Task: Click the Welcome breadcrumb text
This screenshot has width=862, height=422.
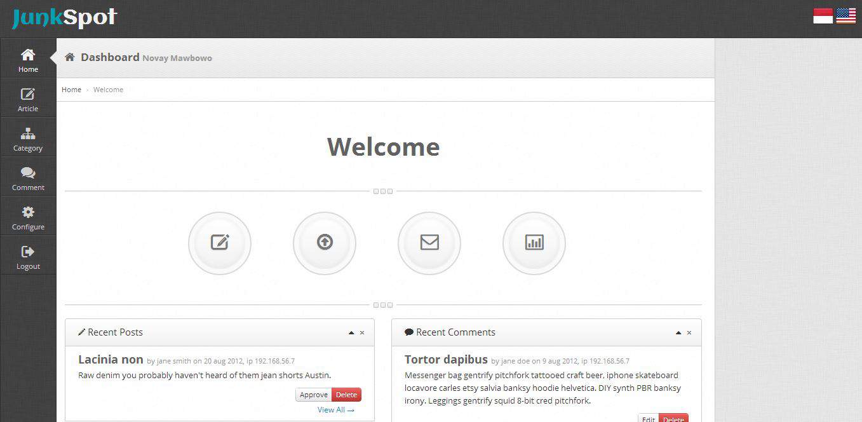Action: [108, 90]
